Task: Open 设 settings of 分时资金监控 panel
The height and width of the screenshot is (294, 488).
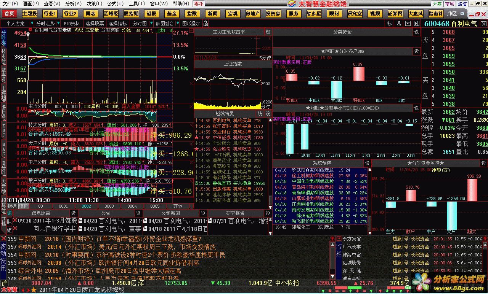Action: click(x=483, y=163)
